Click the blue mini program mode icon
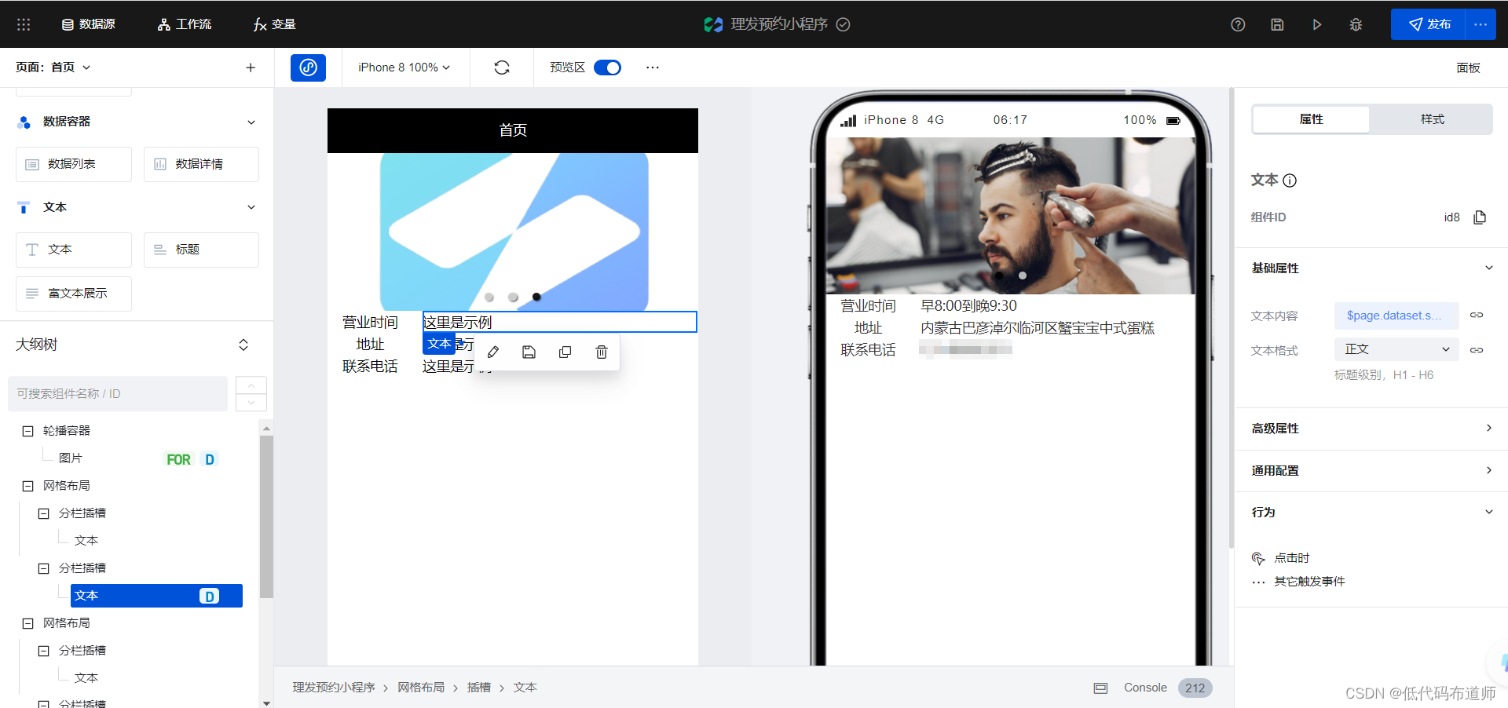Viewport: 1508px width, 708px height. click(x=308, y=68)
